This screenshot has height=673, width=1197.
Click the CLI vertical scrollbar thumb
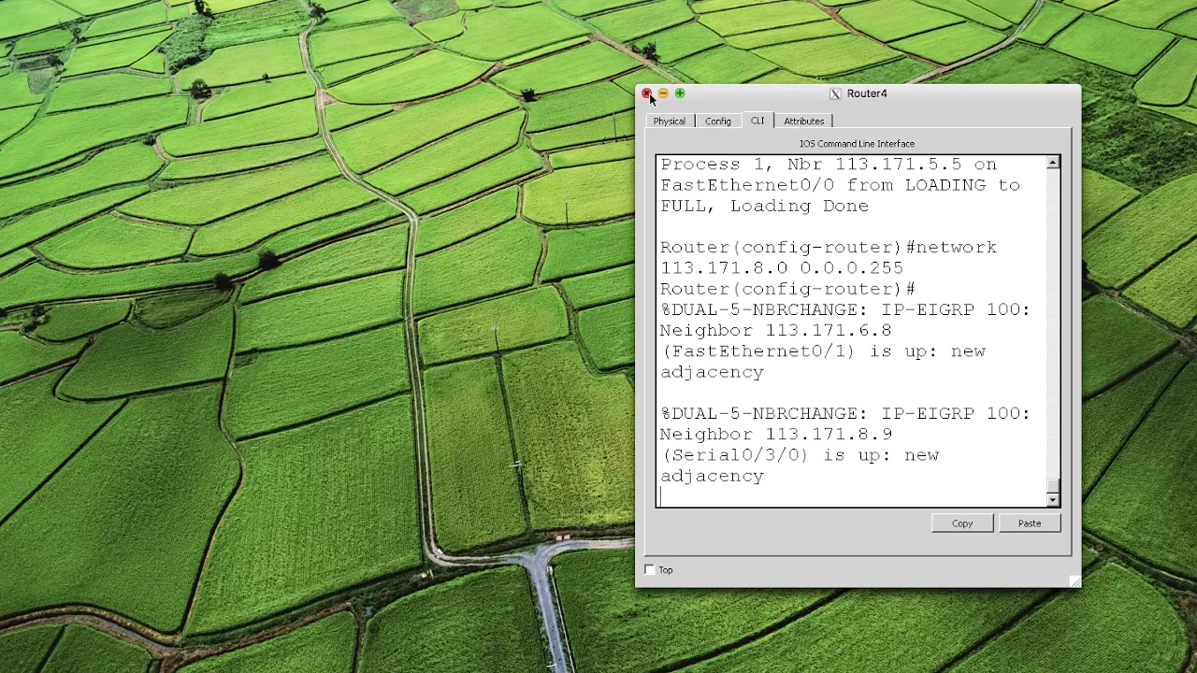point(1053,486)
